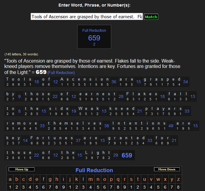Select the Full Reduction 659 result box
Image resolution: width=205 pixels, height=191 pixels.
point(94,37)
